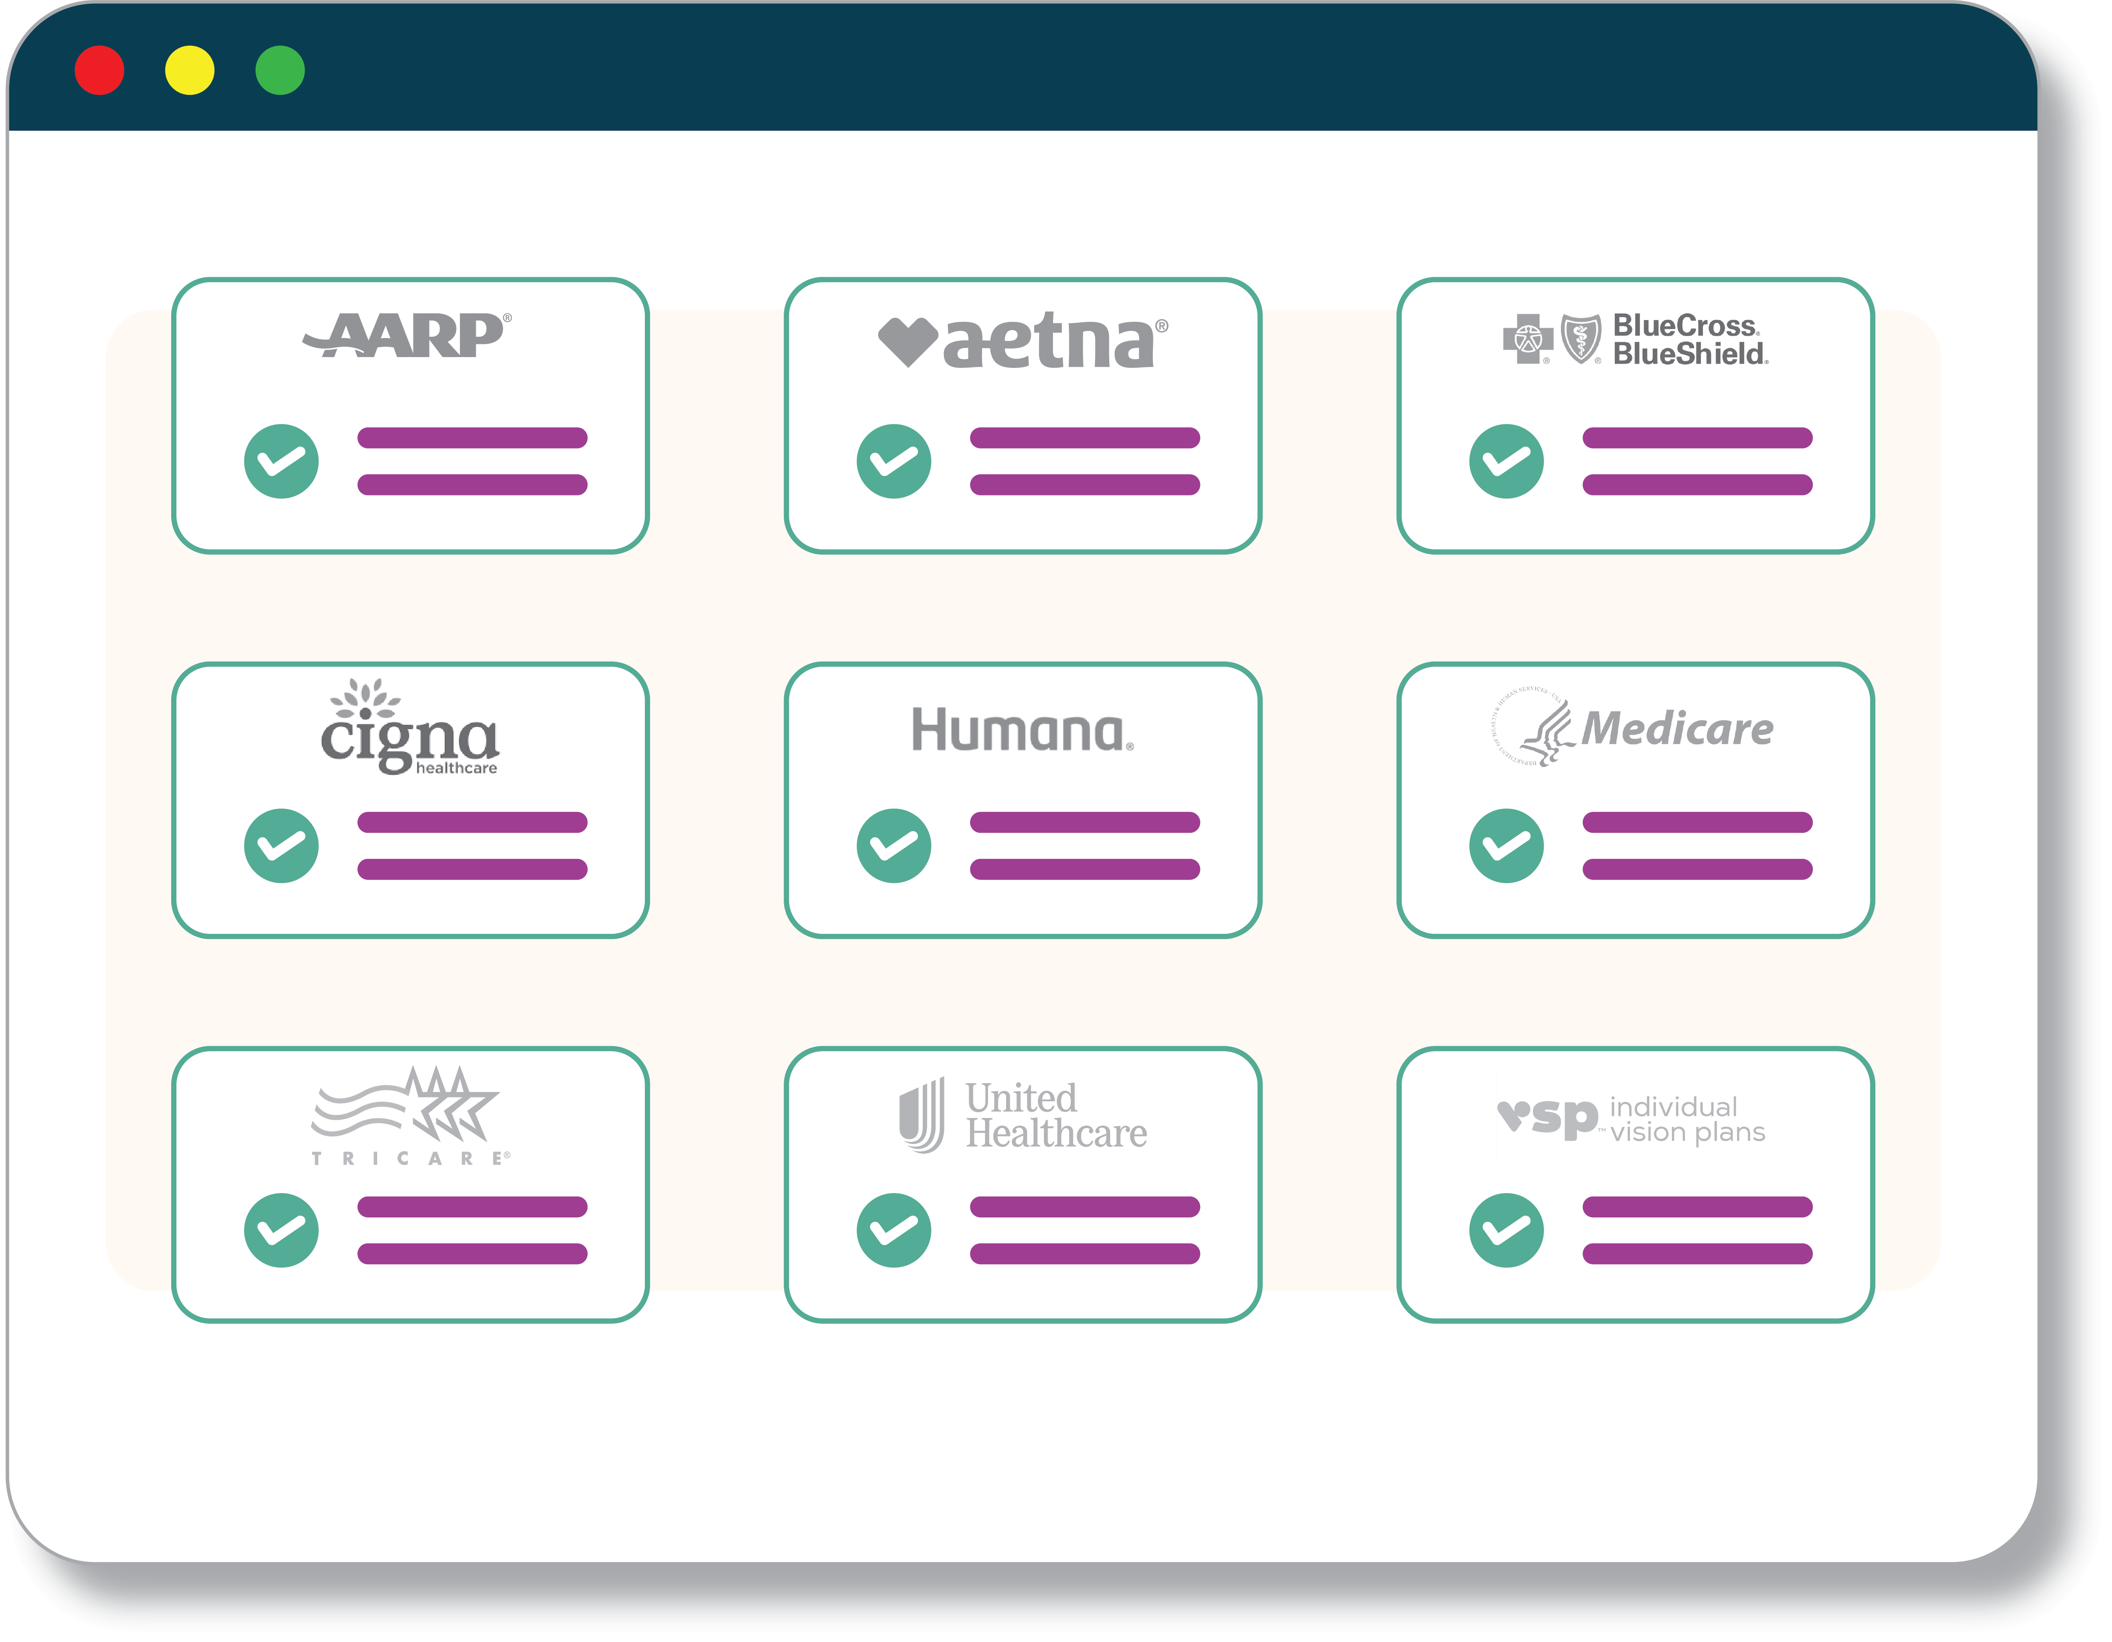
Task: Click the green window dot
Action: [x=280, y=70]
